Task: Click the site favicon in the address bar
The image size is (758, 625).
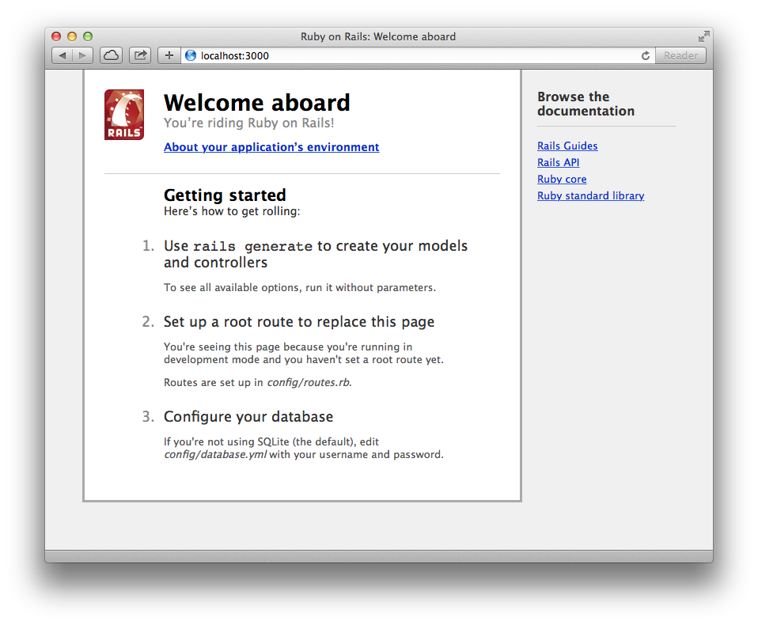Action: point(190,55)
